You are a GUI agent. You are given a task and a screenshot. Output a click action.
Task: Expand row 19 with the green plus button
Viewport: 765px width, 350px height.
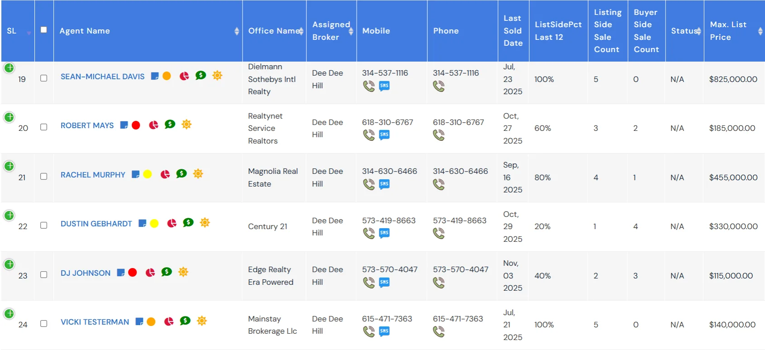coord(9,68)
